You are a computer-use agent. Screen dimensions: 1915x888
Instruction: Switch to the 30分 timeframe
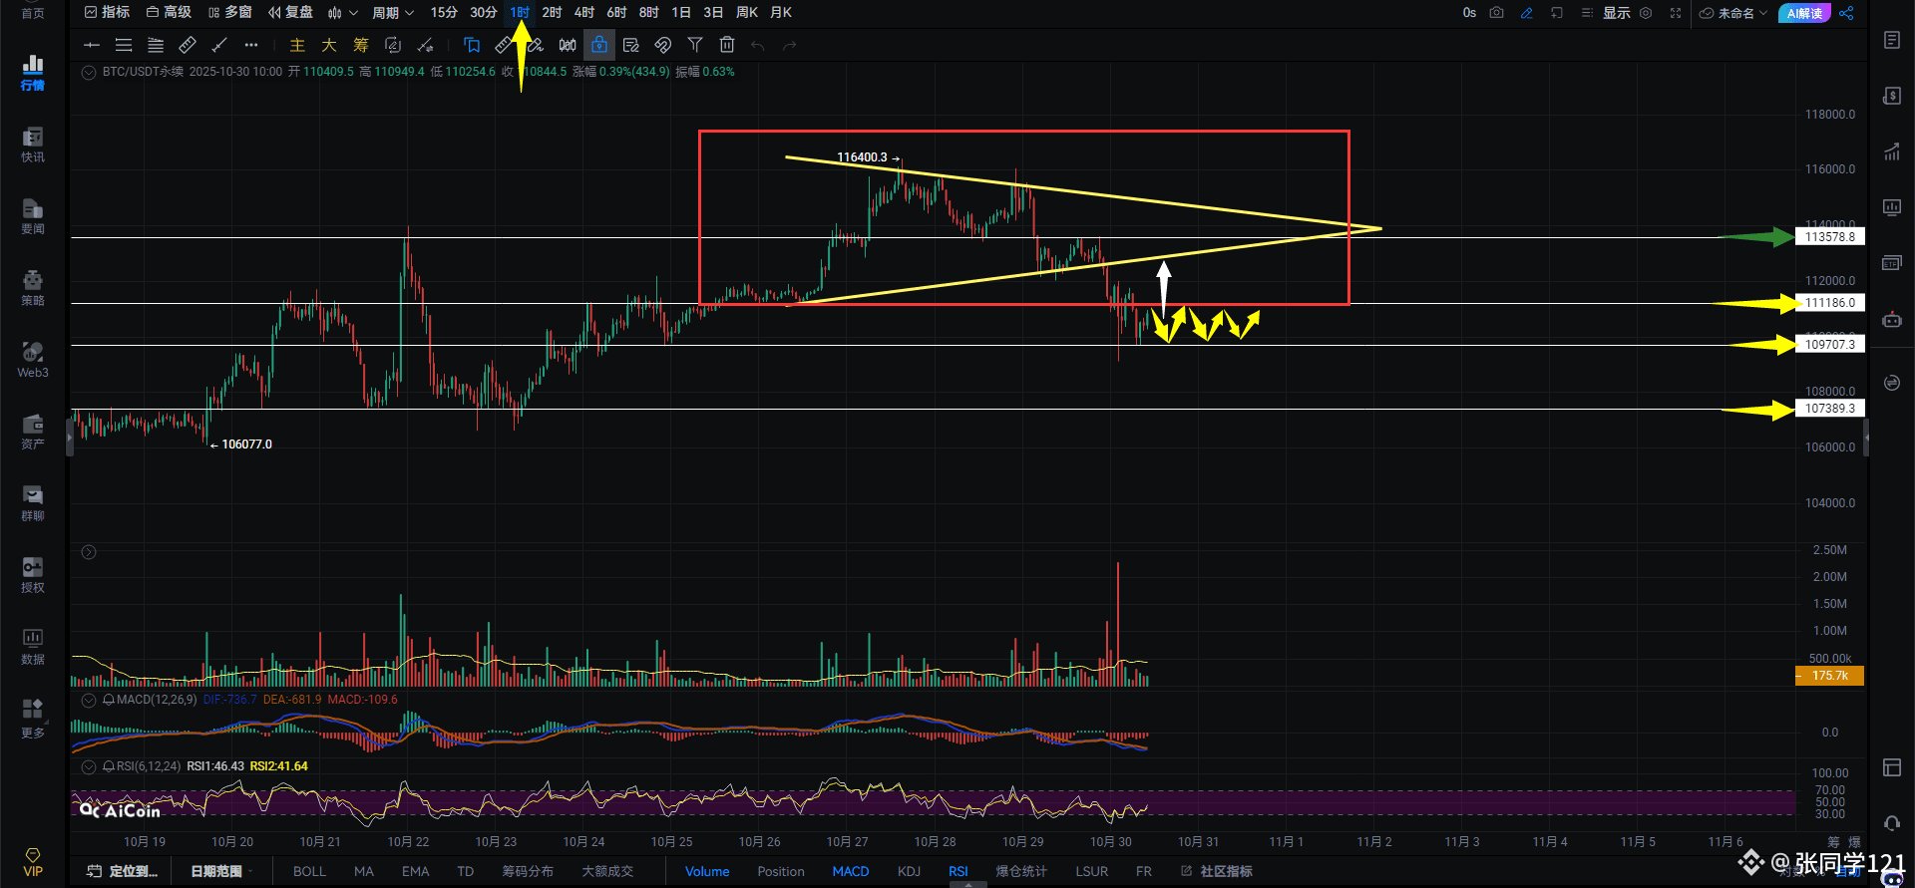point(484,13)
